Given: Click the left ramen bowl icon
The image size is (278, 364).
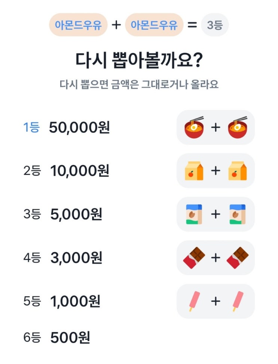Looking at the screenshot, I should point(194,127).
